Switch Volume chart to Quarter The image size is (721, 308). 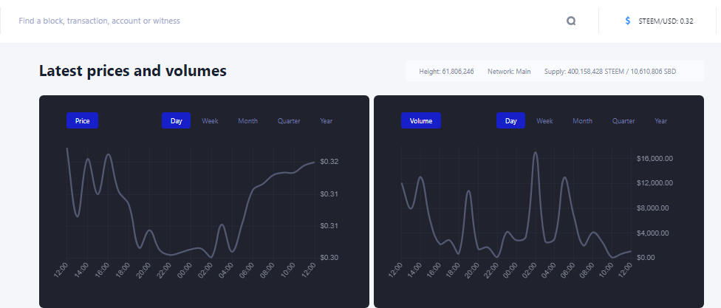[x=623, y=121]
